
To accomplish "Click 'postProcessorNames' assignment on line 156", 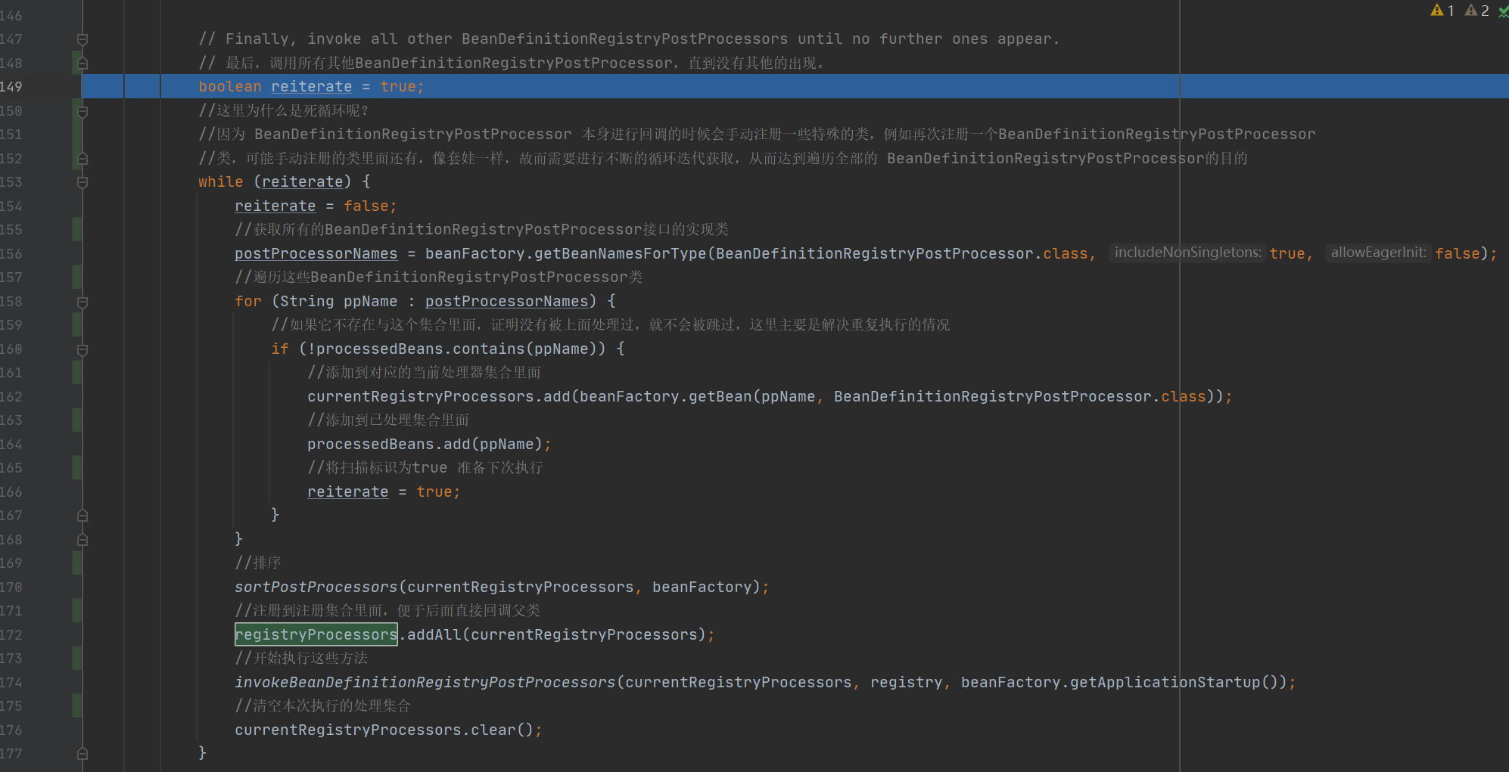I will tap(316, 254).
